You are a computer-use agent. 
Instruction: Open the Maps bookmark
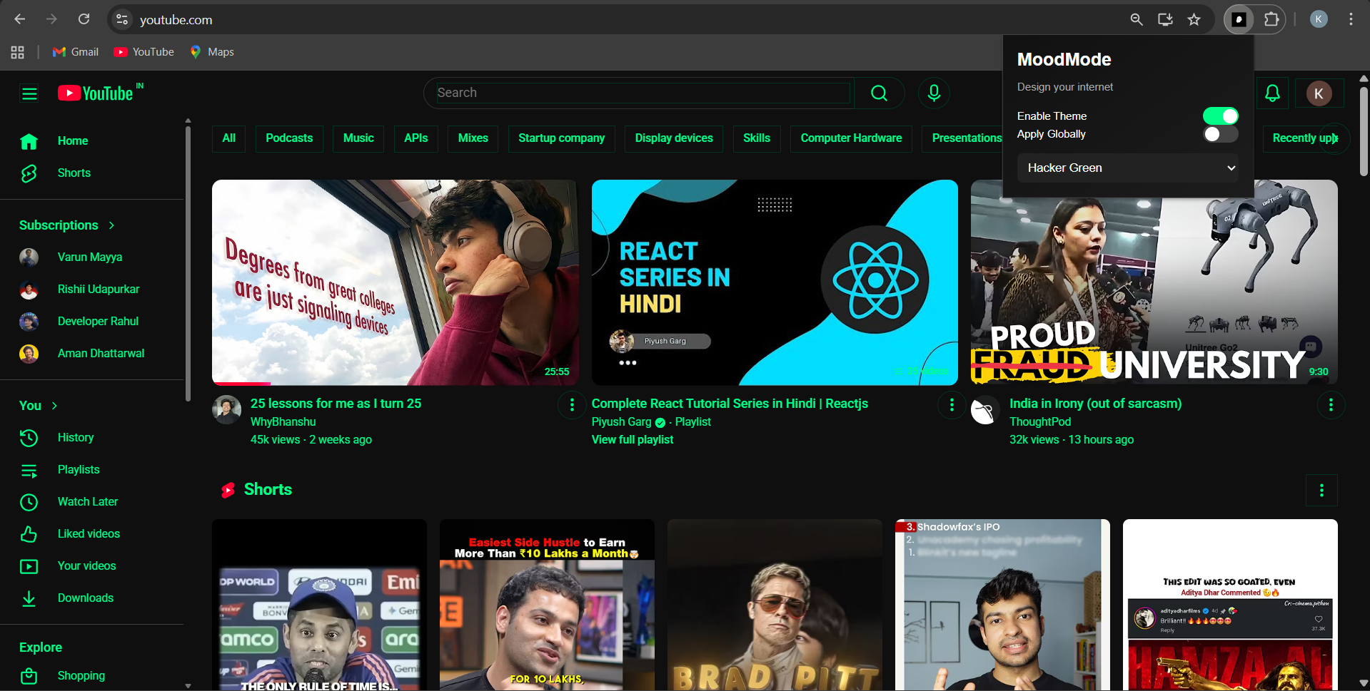pyautogui.click(x=212, y=52)
